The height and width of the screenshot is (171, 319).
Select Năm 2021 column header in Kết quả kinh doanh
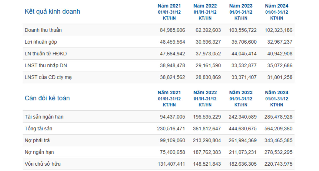pos(169,6)
